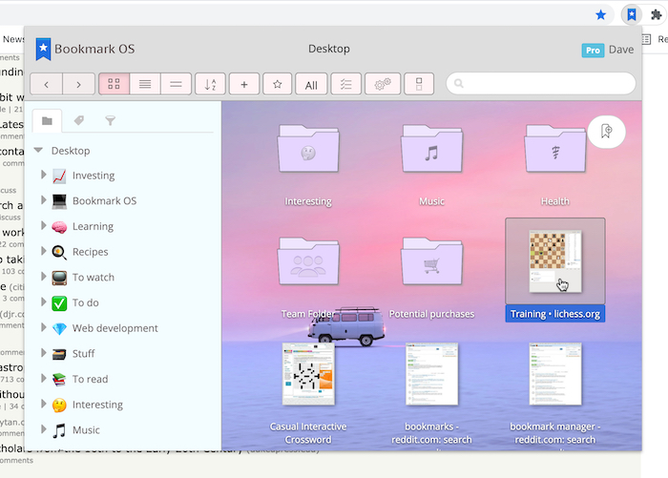Viewport: 668px width, 478px height.
Task: Select the tags tab in sidebar
Action: (78, 120)
